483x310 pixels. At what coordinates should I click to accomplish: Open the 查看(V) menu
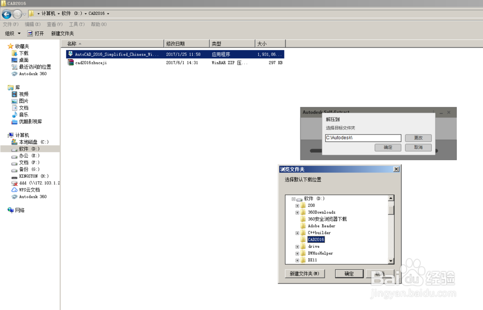pos(55,24)
